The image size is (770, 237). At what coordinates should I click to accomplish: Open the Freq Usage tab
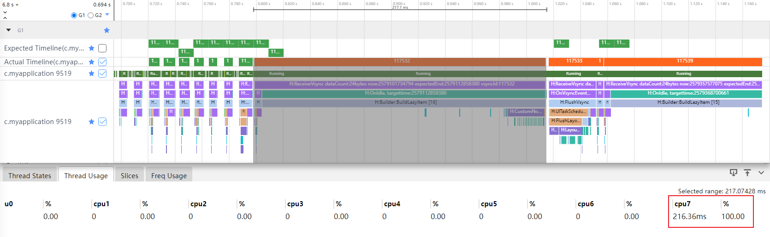169,175
